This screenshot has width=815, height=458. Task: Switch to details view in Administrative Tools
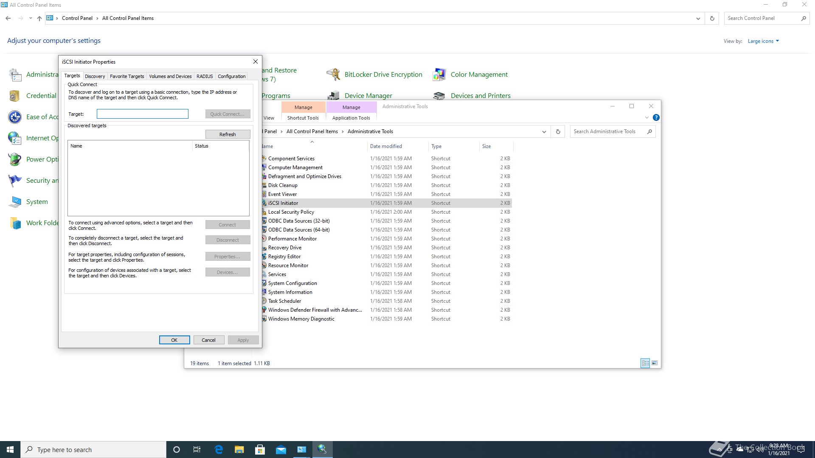click(645, 363)
